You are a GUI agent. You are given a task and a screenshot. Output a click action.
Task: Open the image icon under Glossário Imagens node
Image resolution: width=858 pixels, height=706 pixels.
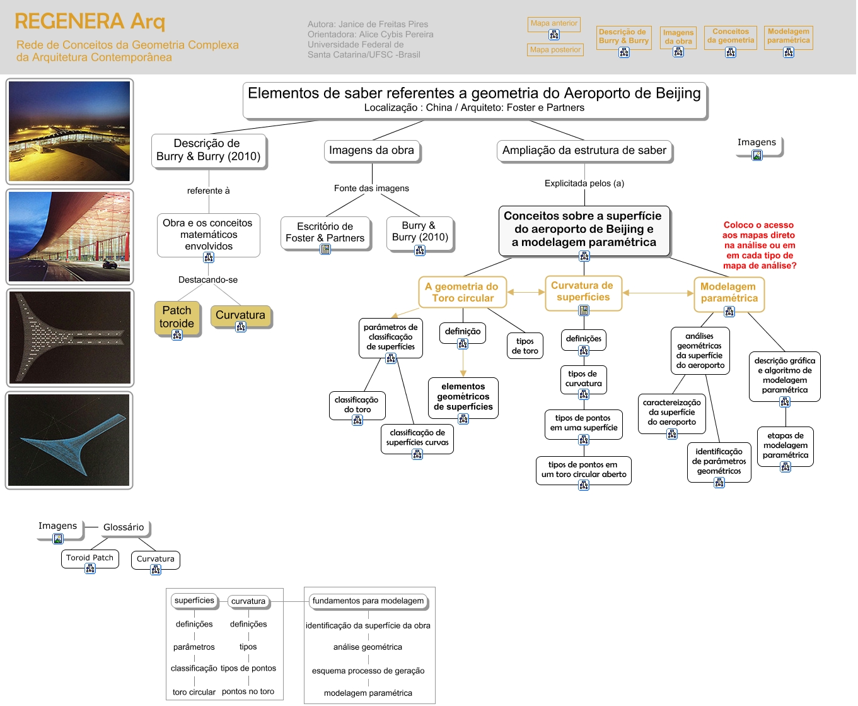58,539
